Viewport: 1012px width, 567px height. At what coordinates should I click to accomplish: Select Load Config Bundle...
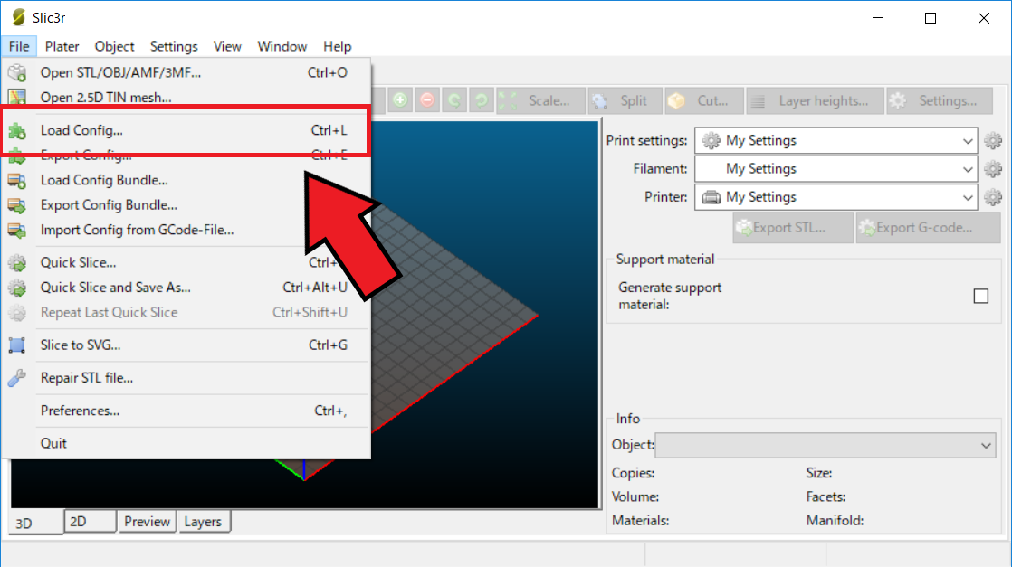click(186, 180)
